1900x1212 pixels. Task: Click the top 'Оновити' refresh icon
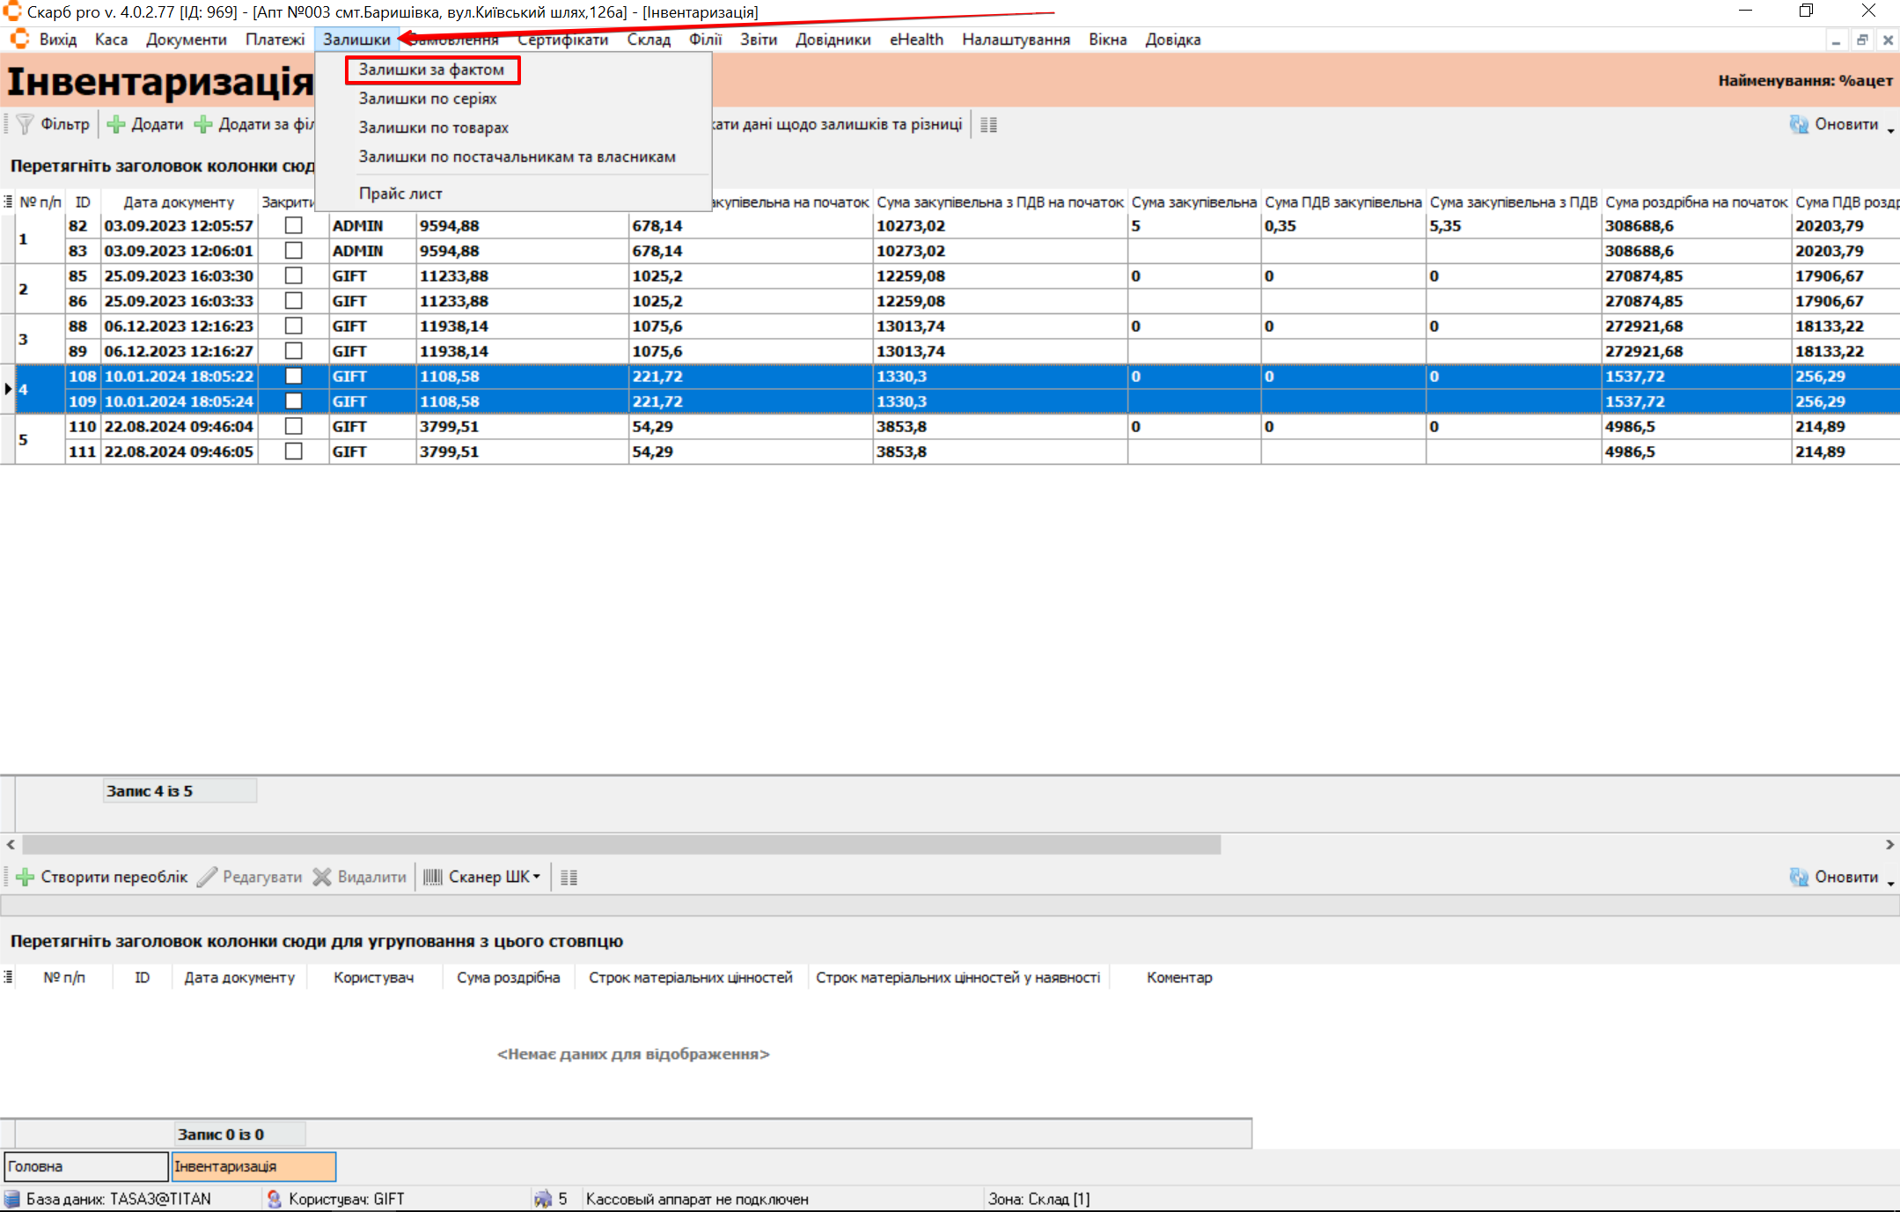click(x=1799, y=125)
